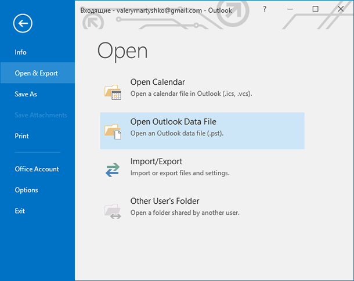Minimize the Outlook window
The height and width of the screenshot is (281, 354).
(290, 9)
